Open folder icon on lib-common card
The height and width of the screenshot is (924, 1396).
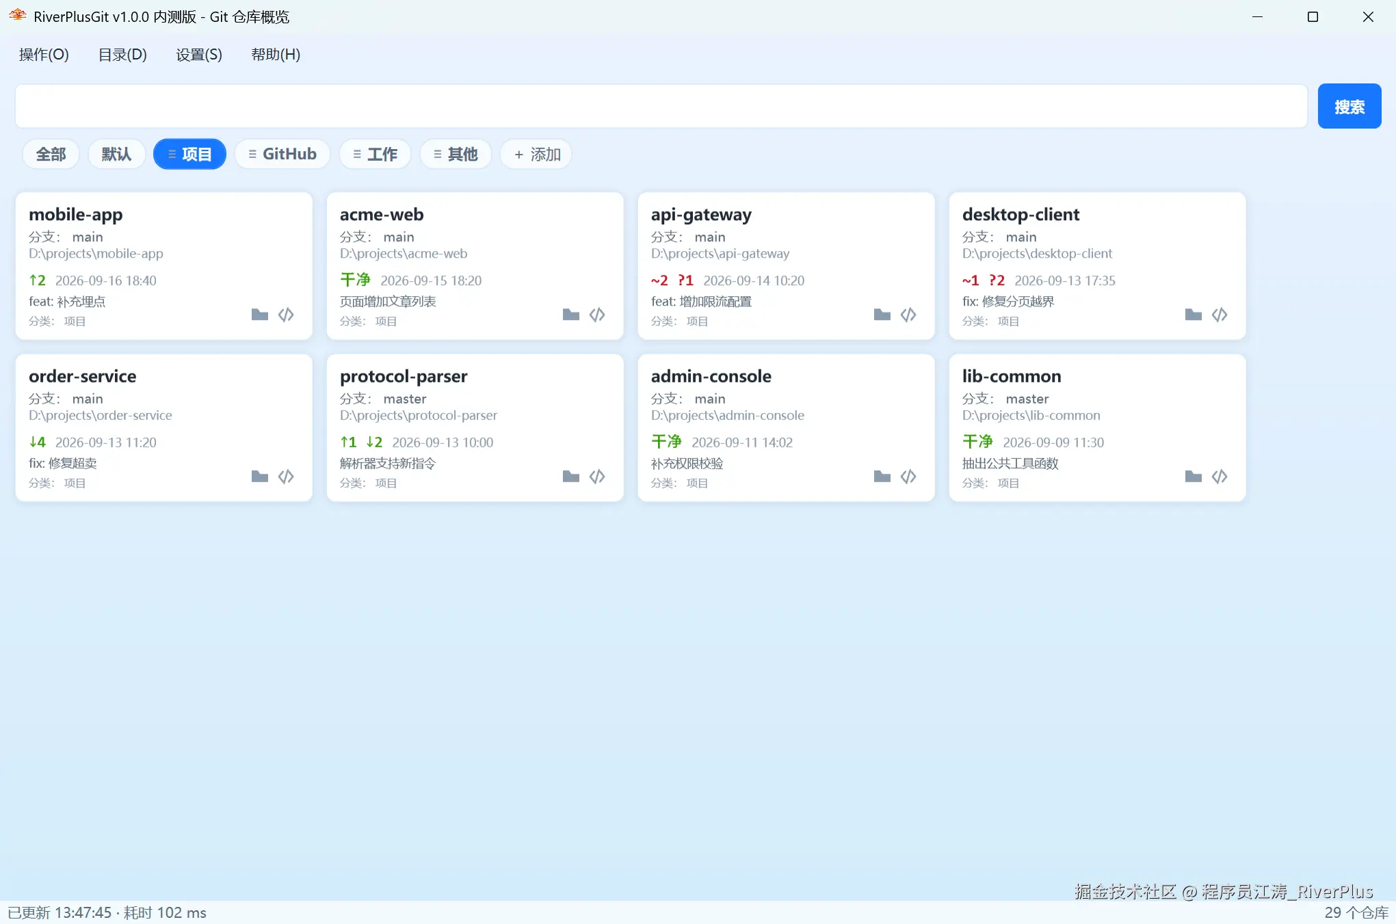click(x=1194, y=476)
